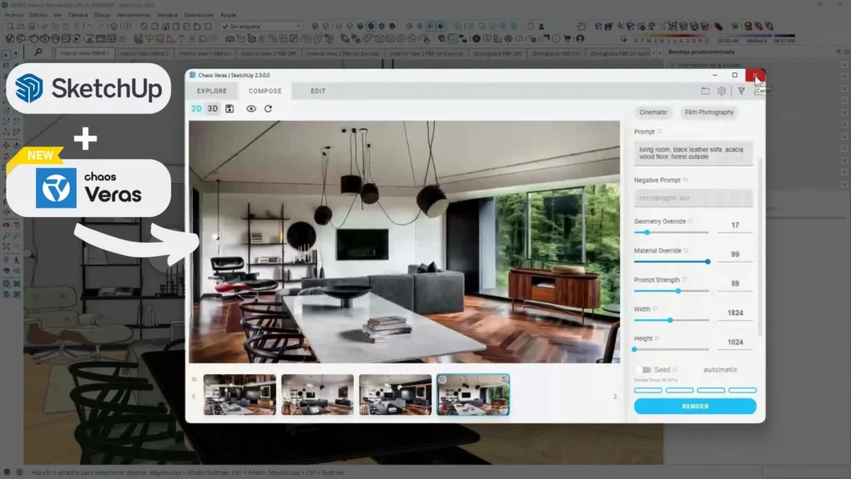
Task: Click info icon next to Geometry Override
Action: click(691, 221)
